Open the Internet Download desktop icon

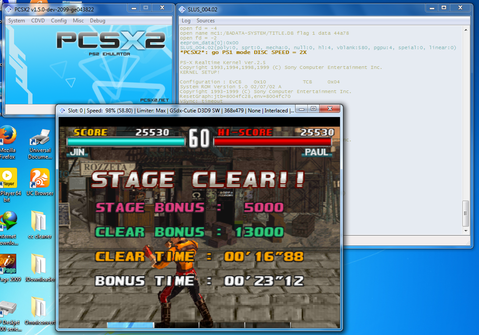(x=8, y=228)
